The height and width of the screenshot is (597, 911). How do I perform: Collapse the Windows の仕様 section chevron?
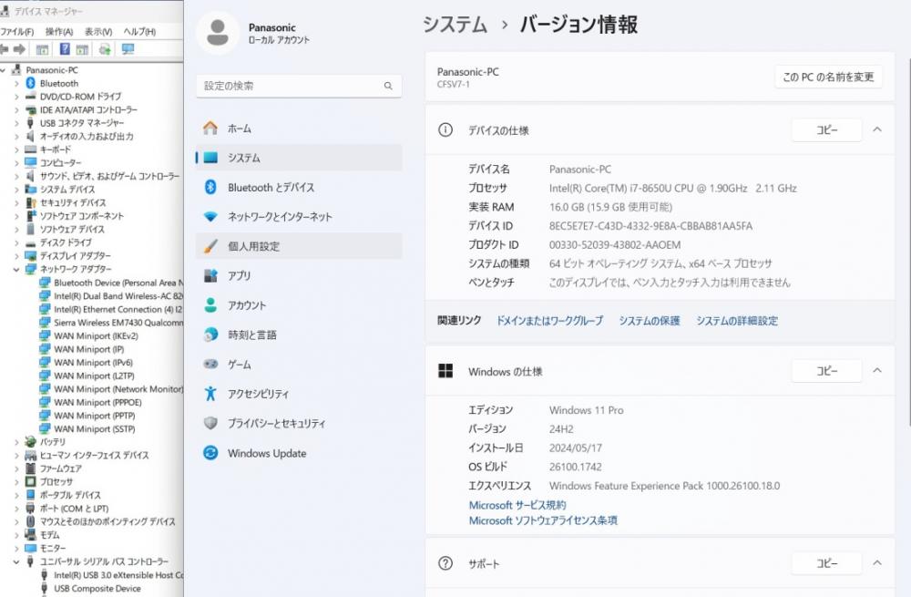(x=877, y=370)
